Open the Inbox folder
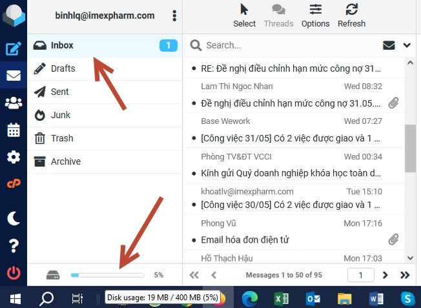The width and height of the screenshot is (421, 308). 105,45
